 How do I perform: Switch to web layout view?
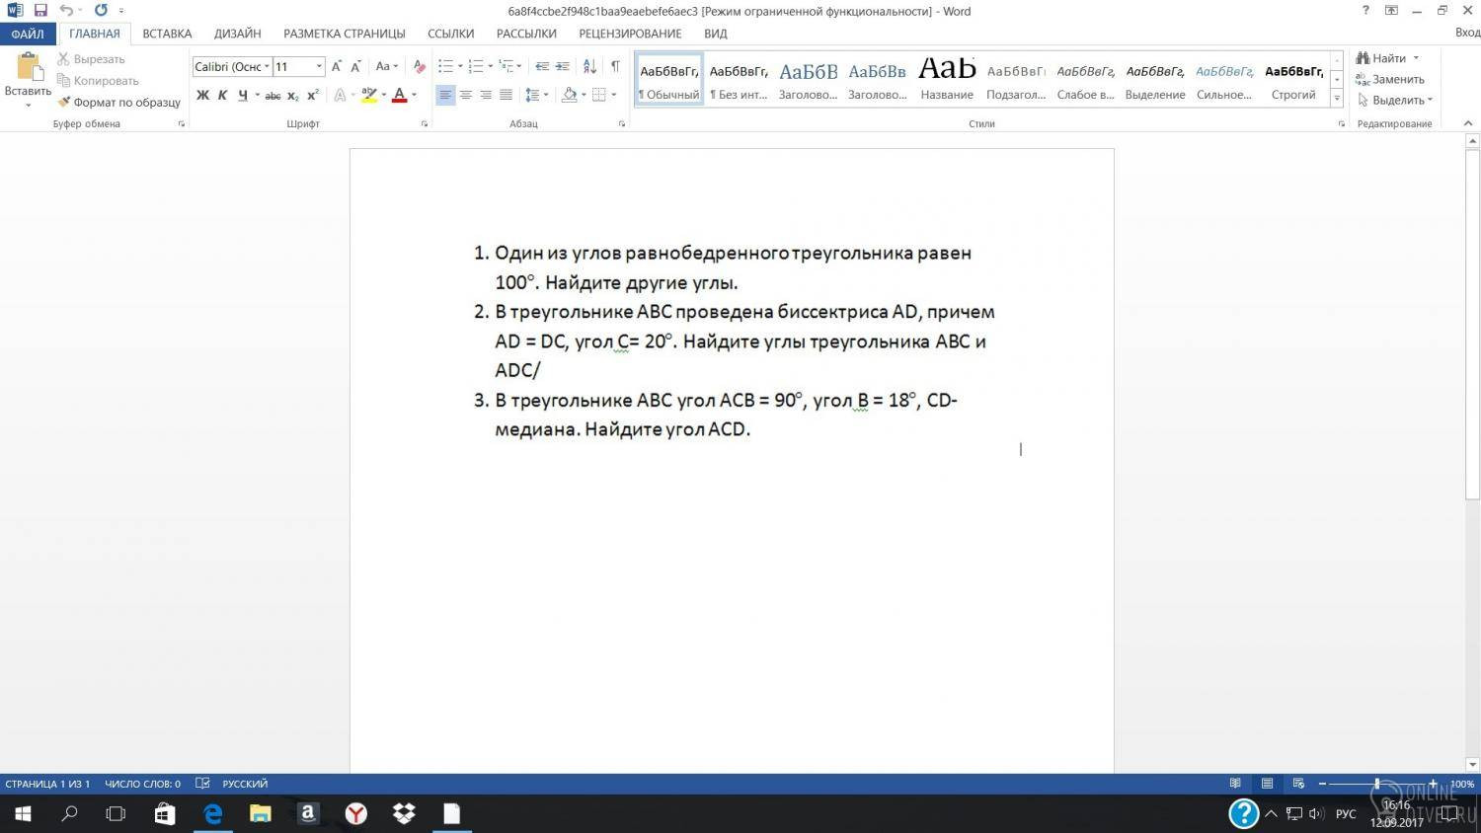[x=1298, y=784]
